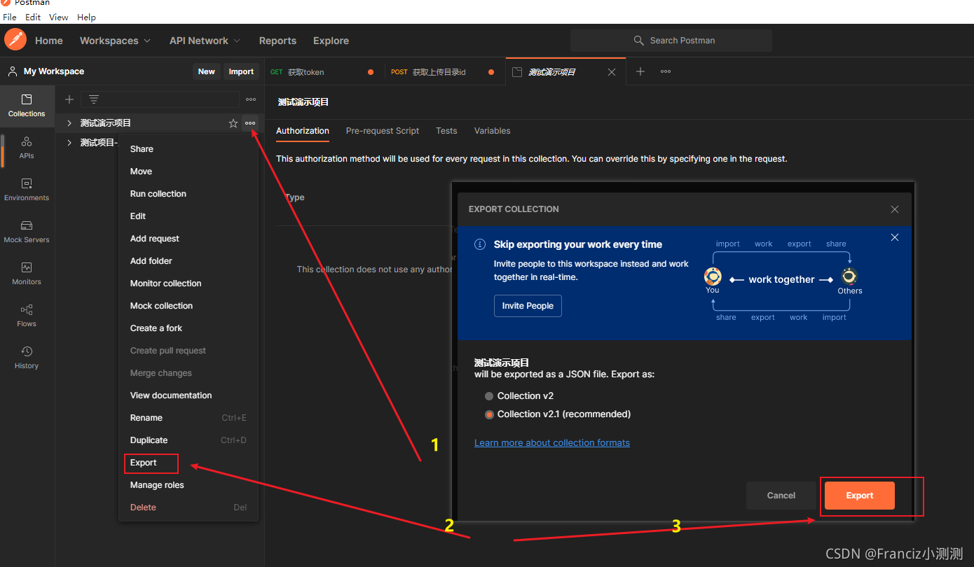Go to Home in top navigation

coord(49,41)
